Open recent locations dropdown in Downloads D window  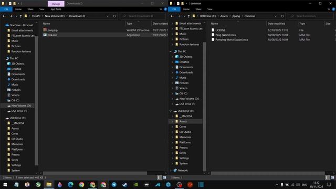(x=16, y=16)
